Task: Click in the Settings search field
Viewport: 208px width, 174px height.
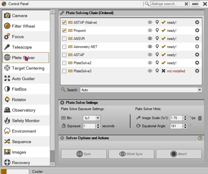Action: 167,4
